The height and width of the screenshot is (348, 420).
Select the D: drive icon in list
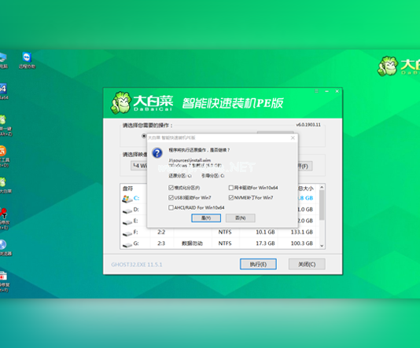[x=127, y=211]
